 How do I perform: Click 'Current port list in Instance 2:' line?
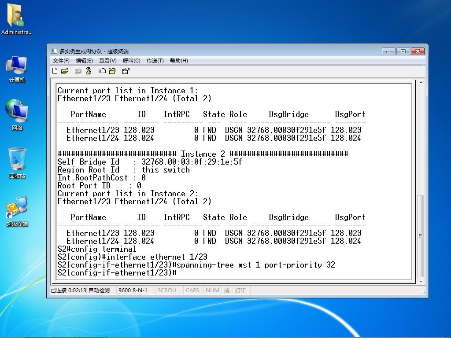128,194
